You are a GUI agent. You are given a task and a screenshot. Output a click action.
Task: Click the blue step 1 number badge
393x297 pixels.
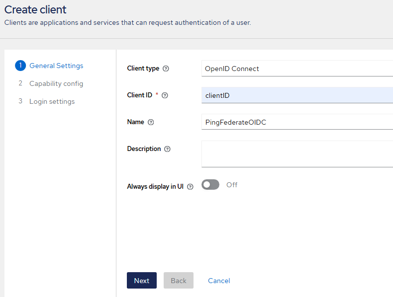(x=20, y=66)
